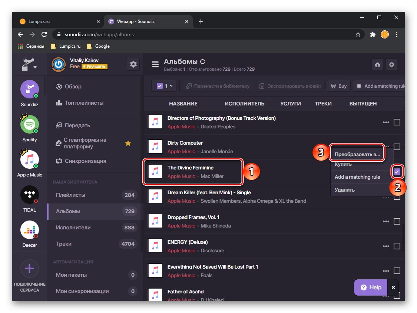Open the Google bookmark folder
The height and width of the screenshot is (313, 417).
(98, 46)
